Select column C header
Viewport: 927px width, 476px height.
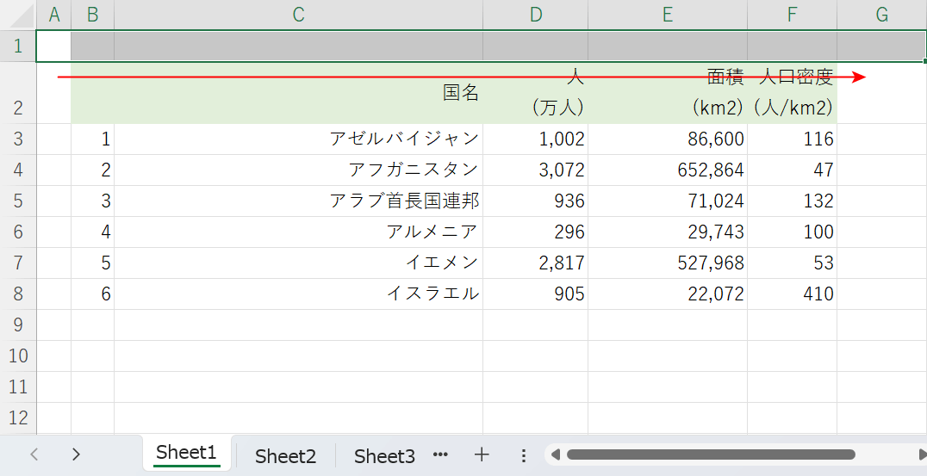(299, 15)
